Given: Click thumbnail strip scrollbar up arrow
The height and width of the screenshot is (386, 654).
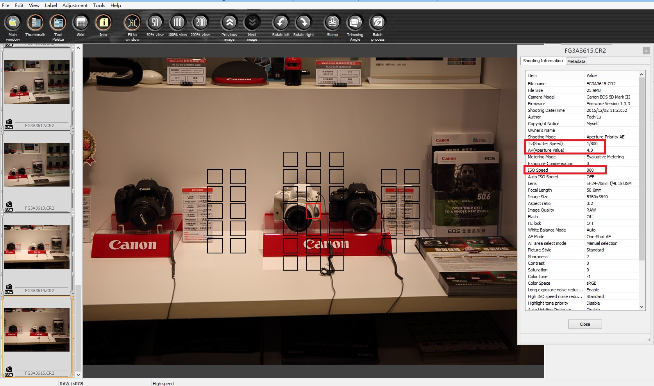Looking at the screenshot, I should [x=78, y=48].
